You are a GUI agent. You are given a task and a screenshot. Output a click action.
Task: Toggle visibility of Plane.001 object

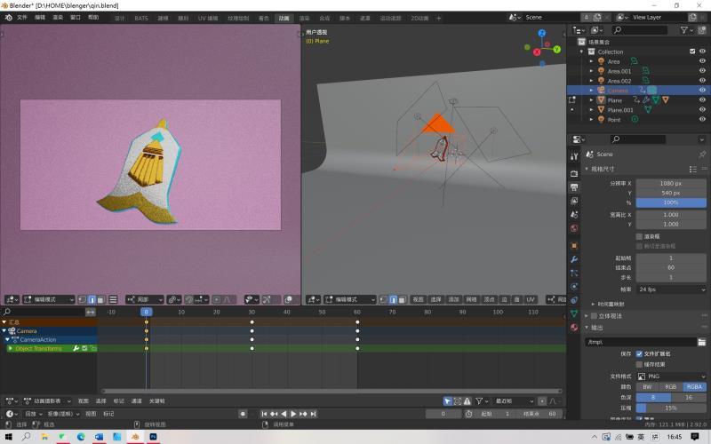click(x=702, y=110)
